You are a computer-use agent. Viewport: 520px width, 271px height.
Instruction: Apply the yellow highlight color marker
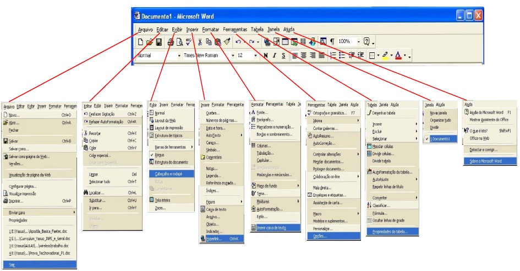385,56
